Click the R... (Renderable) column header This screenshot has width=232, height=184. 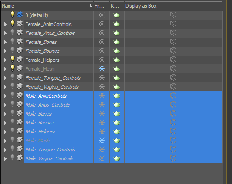pyautogui.click(x=117, y=6)
